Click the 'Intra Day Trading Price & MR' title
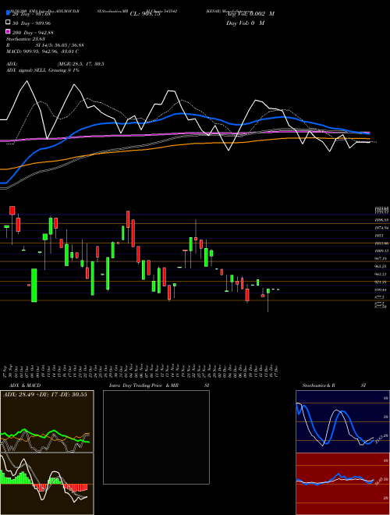The width and height of the screenshot is (390, 515). coord(144,385)
